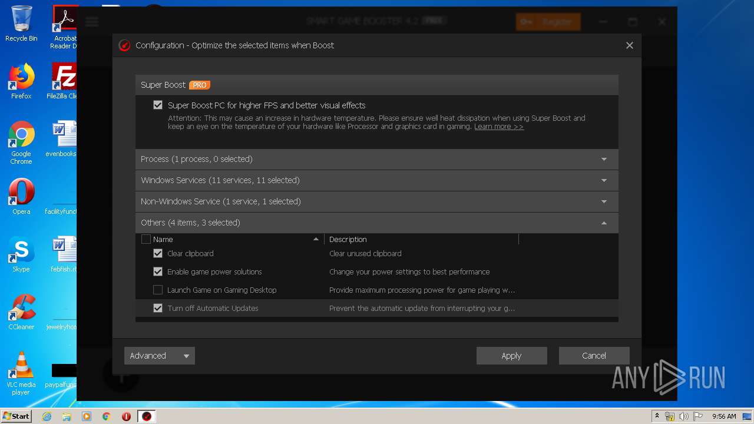
Task: Open Internet Explorer in taskbar
Action: tap(47, 416)
